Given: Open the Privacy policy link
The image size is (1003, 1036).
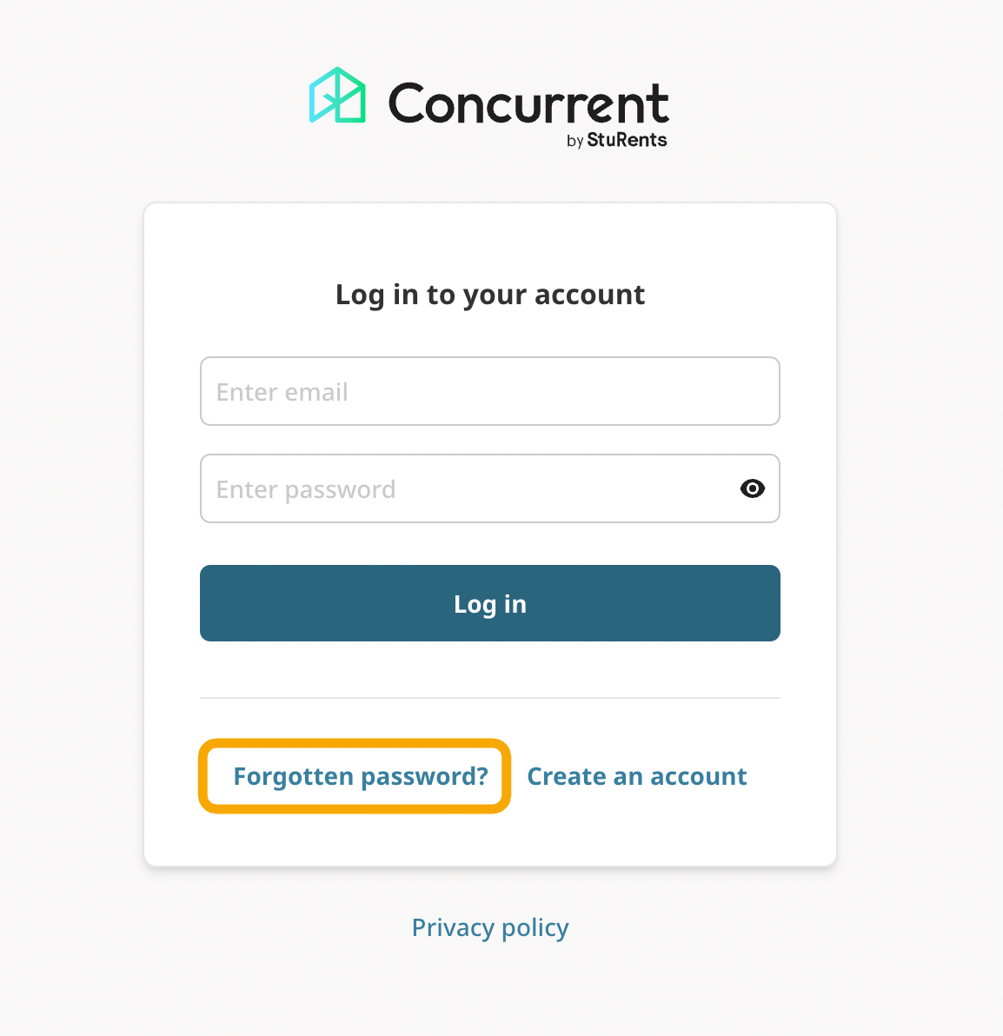Looking at the screenshot, I should [x=490, y=927].
